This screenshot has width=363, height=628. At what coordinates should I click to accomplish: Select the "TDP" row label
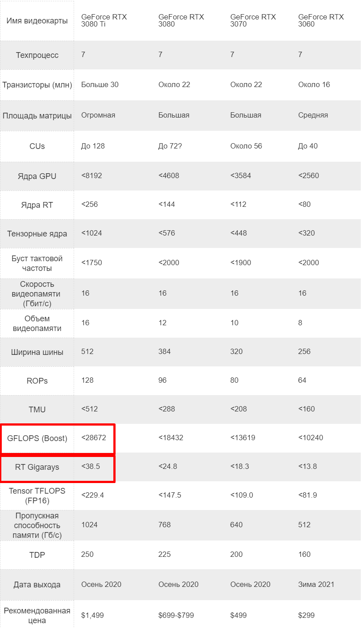tap(37, 555)
